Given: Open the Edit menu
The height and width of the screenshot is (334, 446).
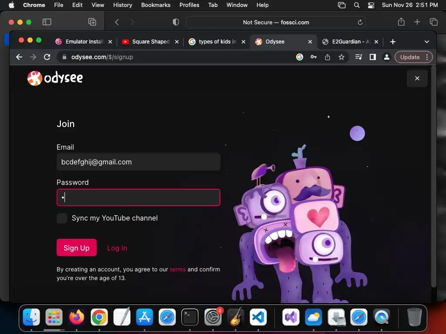Looking at the screenshot, I should coord(78,5).
